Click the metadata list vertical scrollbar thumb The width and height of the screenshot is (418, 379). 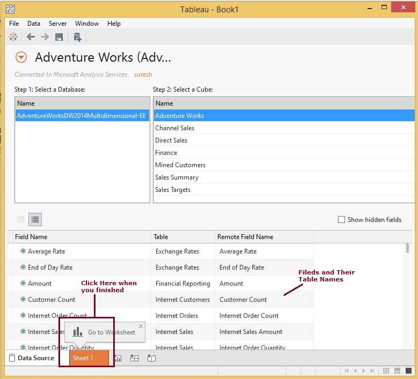pos(407,248)
